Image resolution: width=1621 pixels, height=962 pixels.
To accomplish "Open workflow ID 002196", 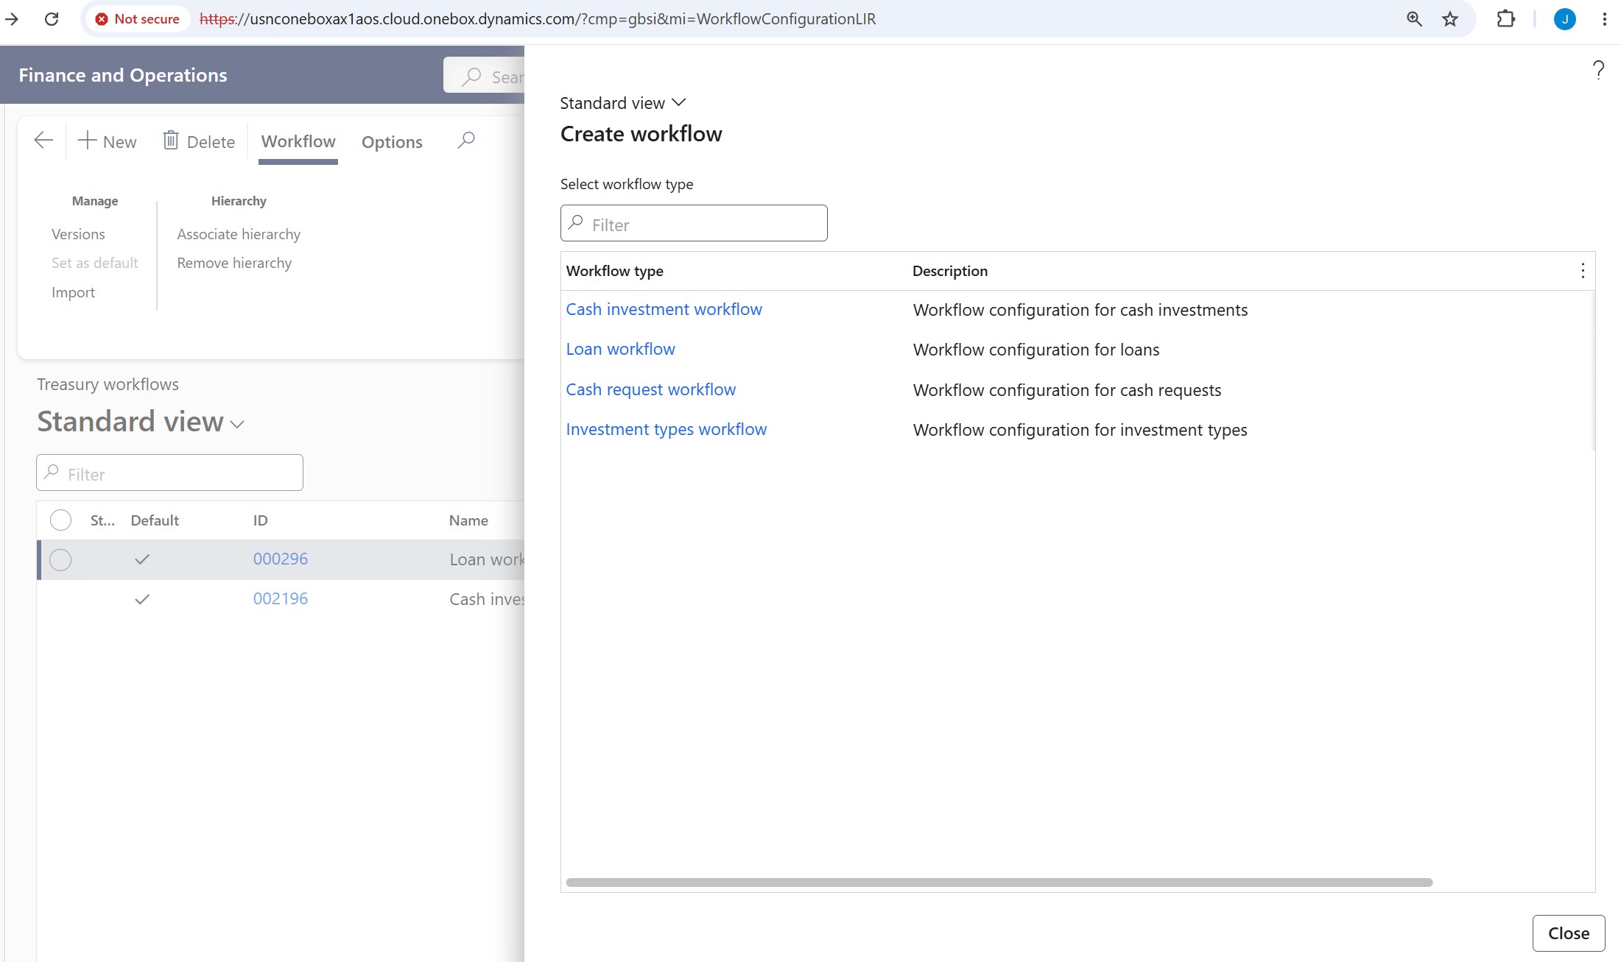I will click(x=281, y=598).
